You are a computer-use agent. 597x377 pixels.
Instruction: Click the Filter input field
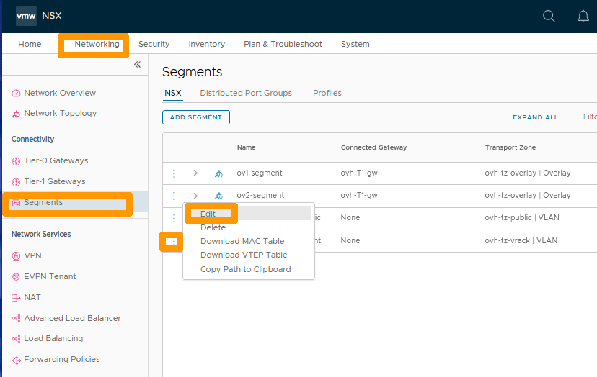tap(588, 117)
